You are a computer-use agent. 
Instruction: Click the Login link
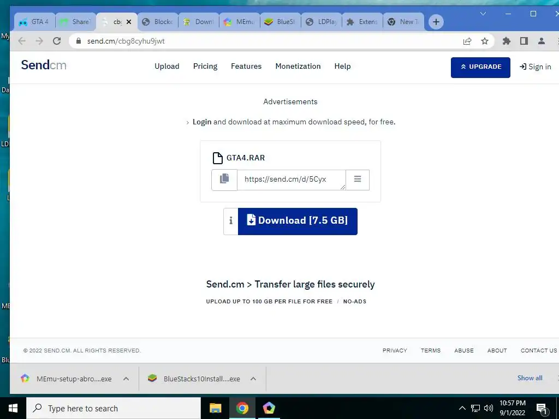pos(202,122)
